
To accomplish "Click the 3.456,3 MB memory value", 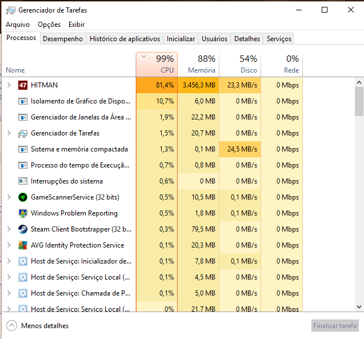I will pyautogui.click(x=199, y=85).
